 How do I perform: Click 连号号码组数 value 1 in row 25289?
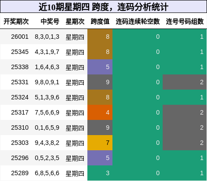(185, 173)
